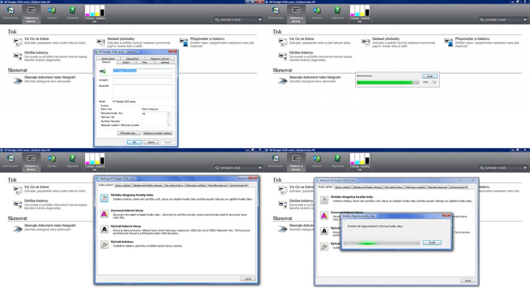530x293 pixels.
Task: Click Storno in the vlastnosti dialog
Action: 151,143
